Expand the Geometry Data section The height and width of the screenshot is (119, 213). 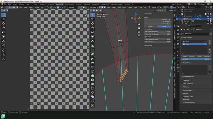(187, 97)
